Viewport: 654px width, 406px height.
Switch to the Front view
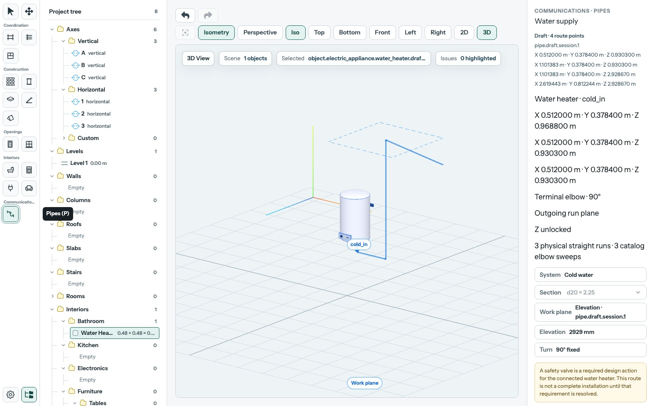pyautogui.click(x=382, y=33)
